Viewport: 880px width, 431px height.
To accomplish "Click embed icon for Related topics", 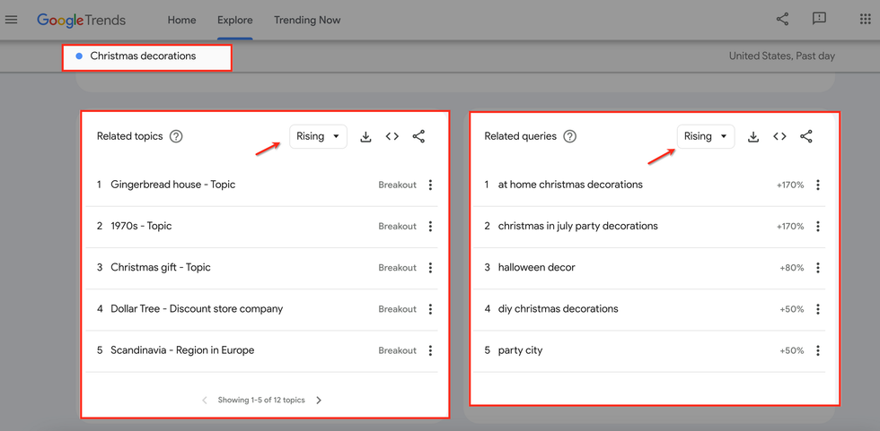I will click(x=392, y=137).
